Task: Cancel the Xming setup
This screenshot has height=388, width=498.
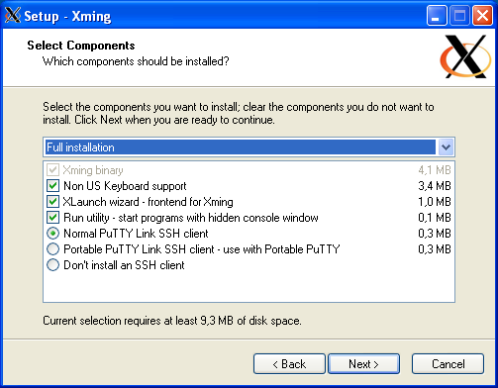Action: (x=448, y=364)
